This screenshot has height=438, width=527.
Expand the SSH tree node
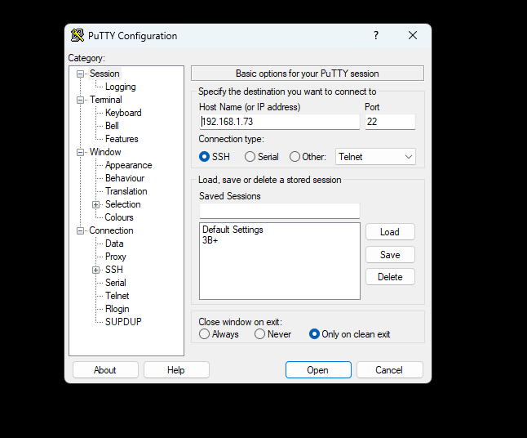point(95,270)
